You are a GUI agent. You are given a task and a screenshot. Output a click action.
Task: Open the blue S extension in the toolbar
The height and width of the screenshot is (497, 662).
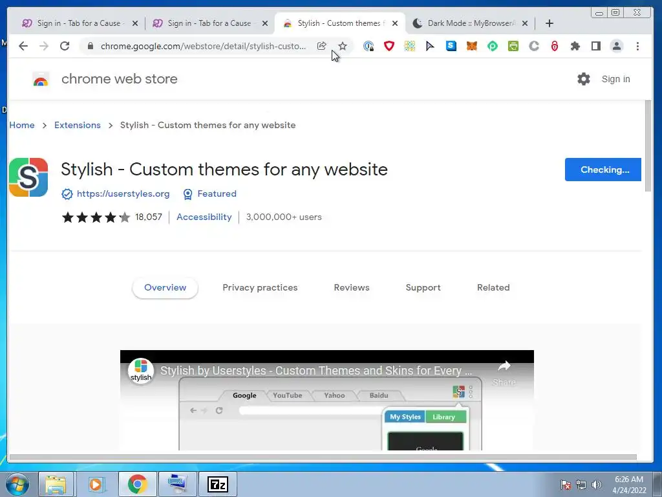451,46
